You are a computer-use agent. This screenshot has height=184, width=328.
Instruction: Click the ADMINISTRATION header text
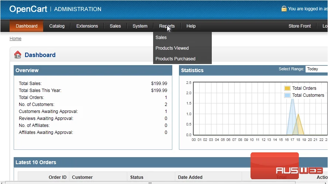coord(77,9)
